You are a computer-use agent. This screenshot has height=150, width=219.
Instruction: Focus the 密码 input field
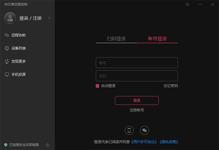(137, 76)
